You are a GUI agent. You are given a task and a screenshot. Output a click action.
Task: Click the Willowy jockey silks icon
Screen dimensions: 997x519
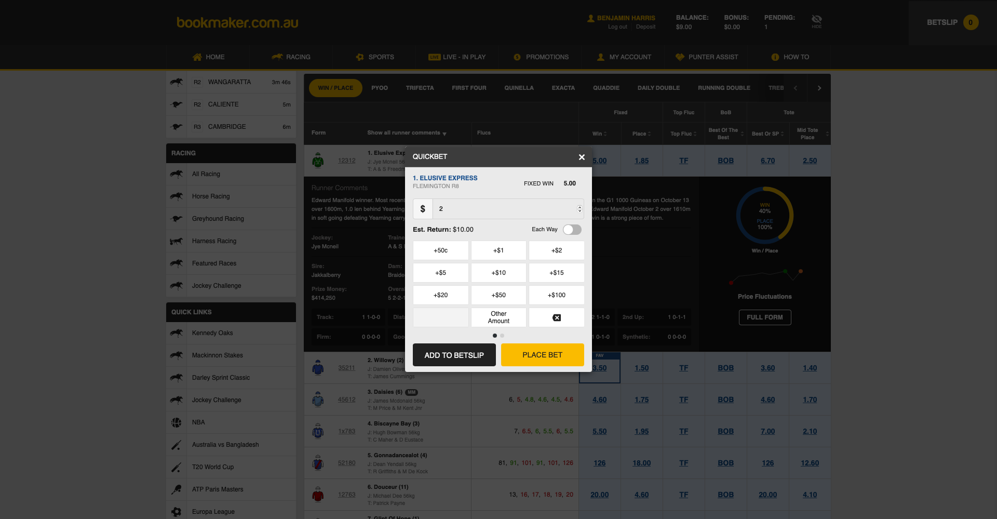click(x=318, y=368)
